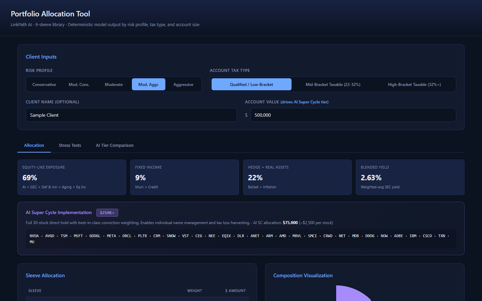Select Qualified / Low-Bracket tax type
This screenshot has width=482, height=301.
tap(251, 84)
